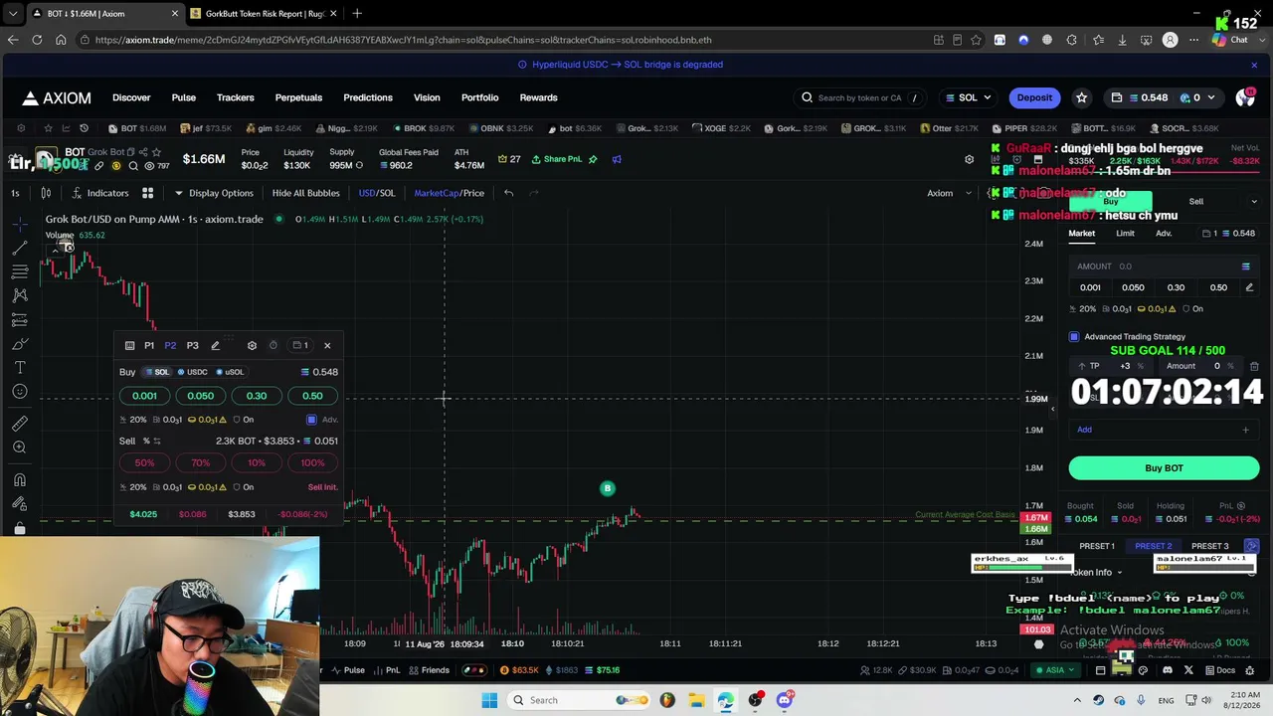Go to Trackers
Viewport: 1273px width, 716px height.
click(236, 97)
